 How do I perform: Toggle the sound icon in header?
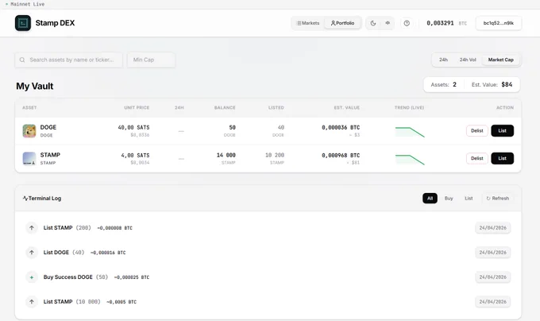click(x=388, y=23)
